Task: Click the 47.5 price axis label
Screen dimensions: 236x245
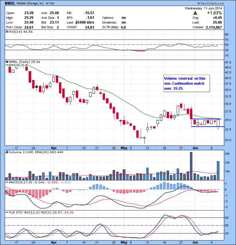Action: point(228,63)
